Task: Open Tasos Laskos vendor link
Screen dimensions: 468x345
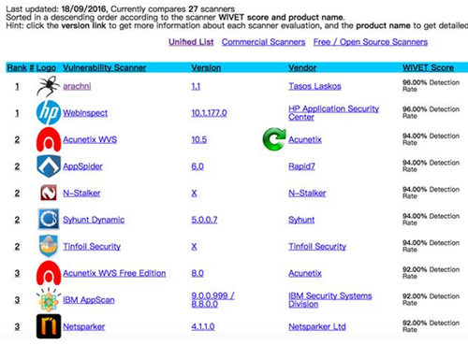Action: coord(314,86)
